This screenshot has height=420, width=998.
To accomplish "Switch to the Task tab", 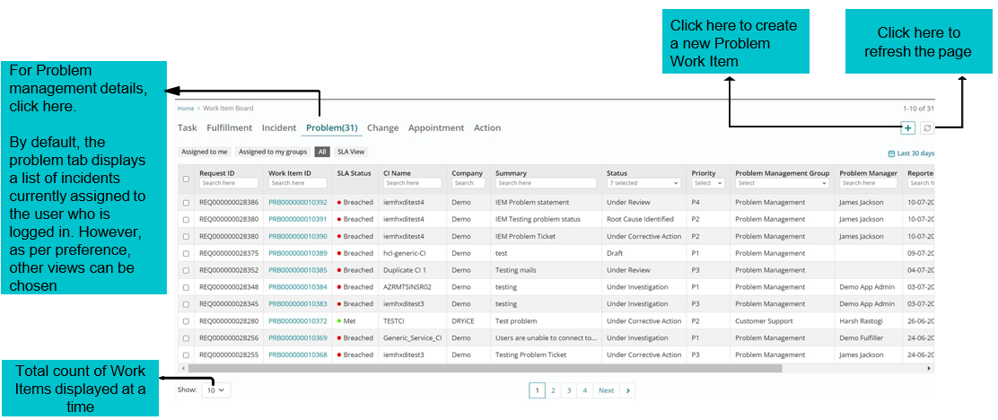I will 187,128.
